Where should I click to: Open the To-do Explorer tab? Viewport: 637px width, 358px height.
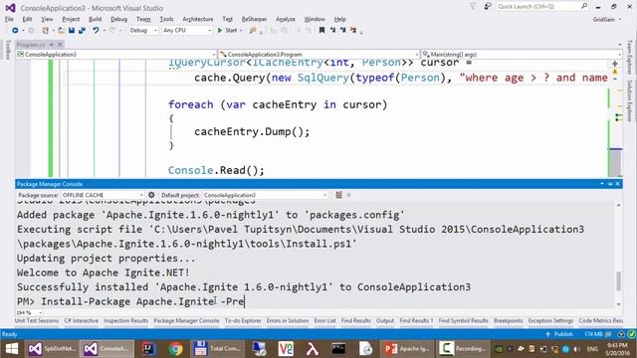[243, 320]
